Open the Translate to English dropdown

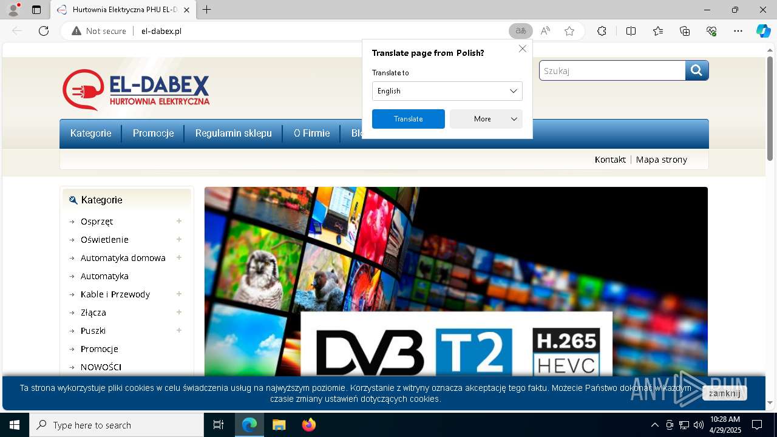click(x=447, y=91)
